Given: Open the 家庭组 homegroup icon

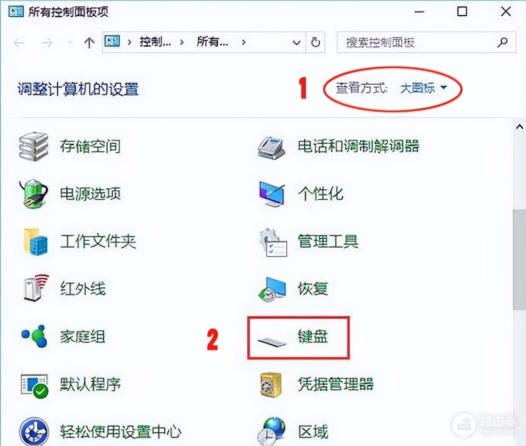Looking at the screenshot, I should [x=34, y=336].
